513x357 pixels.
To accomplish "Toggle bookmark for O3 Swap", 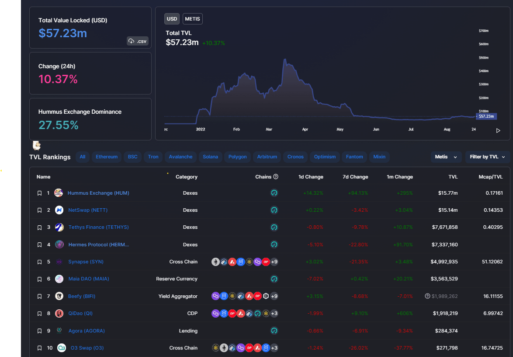I will click(x=39, y=348).
